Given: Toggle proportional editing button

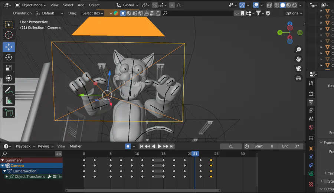Looking at the screenshot, I should 172,5.
